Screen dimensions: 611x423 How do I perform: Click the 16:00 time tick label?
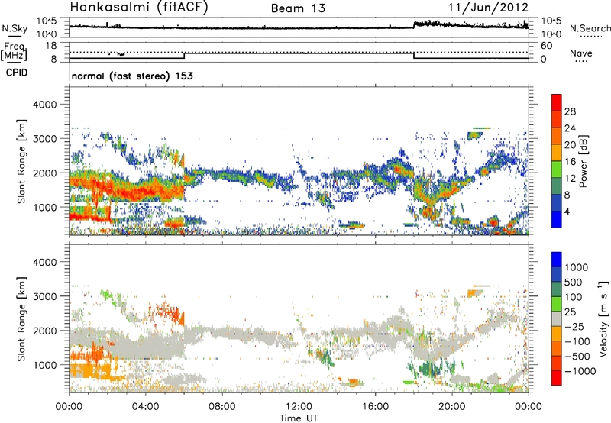coord(375,407)
